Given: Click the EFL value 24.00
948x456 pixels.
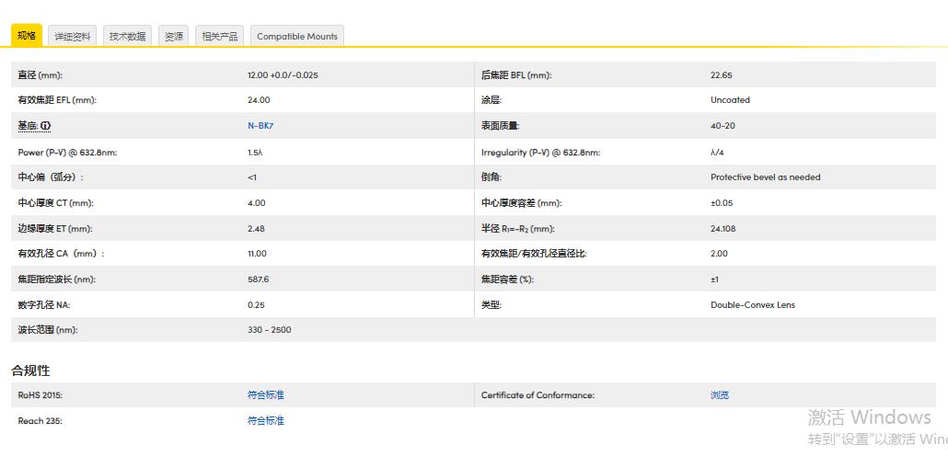Looking at the screenshot, I should [x=259, y=100].
